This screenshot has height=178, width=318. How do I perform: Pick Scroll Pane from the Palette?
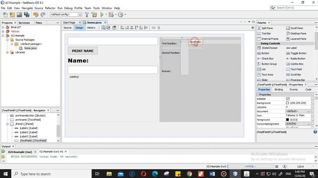295,28
